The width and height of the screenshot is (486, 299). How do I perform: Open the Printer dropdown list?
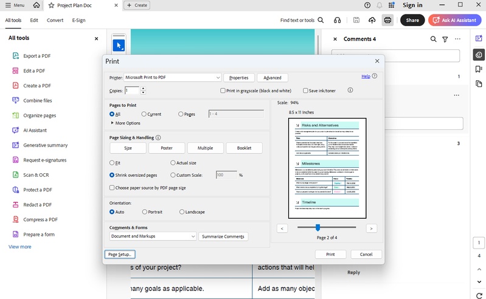click(x=172, y=78)
